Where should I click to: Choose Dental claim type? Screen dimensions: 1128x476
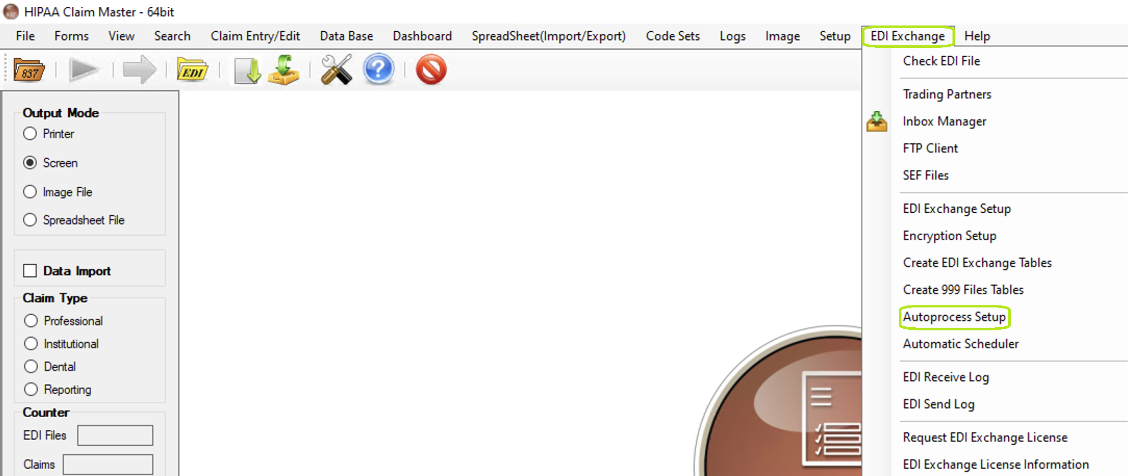(31, 367)
